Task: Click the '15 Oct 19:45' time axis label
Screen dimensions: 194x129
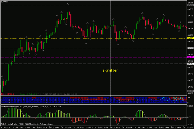Action: tap(176, 128)
